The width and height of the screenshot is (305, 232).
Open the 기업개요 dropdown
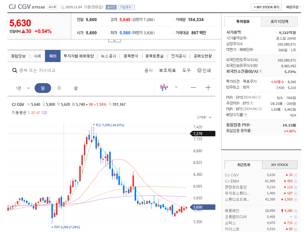pos(127,7)
